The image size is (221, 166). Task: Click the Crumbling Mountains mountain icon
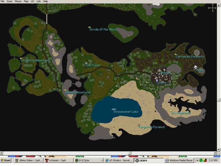pyautogui.click(x=21, y=58)
